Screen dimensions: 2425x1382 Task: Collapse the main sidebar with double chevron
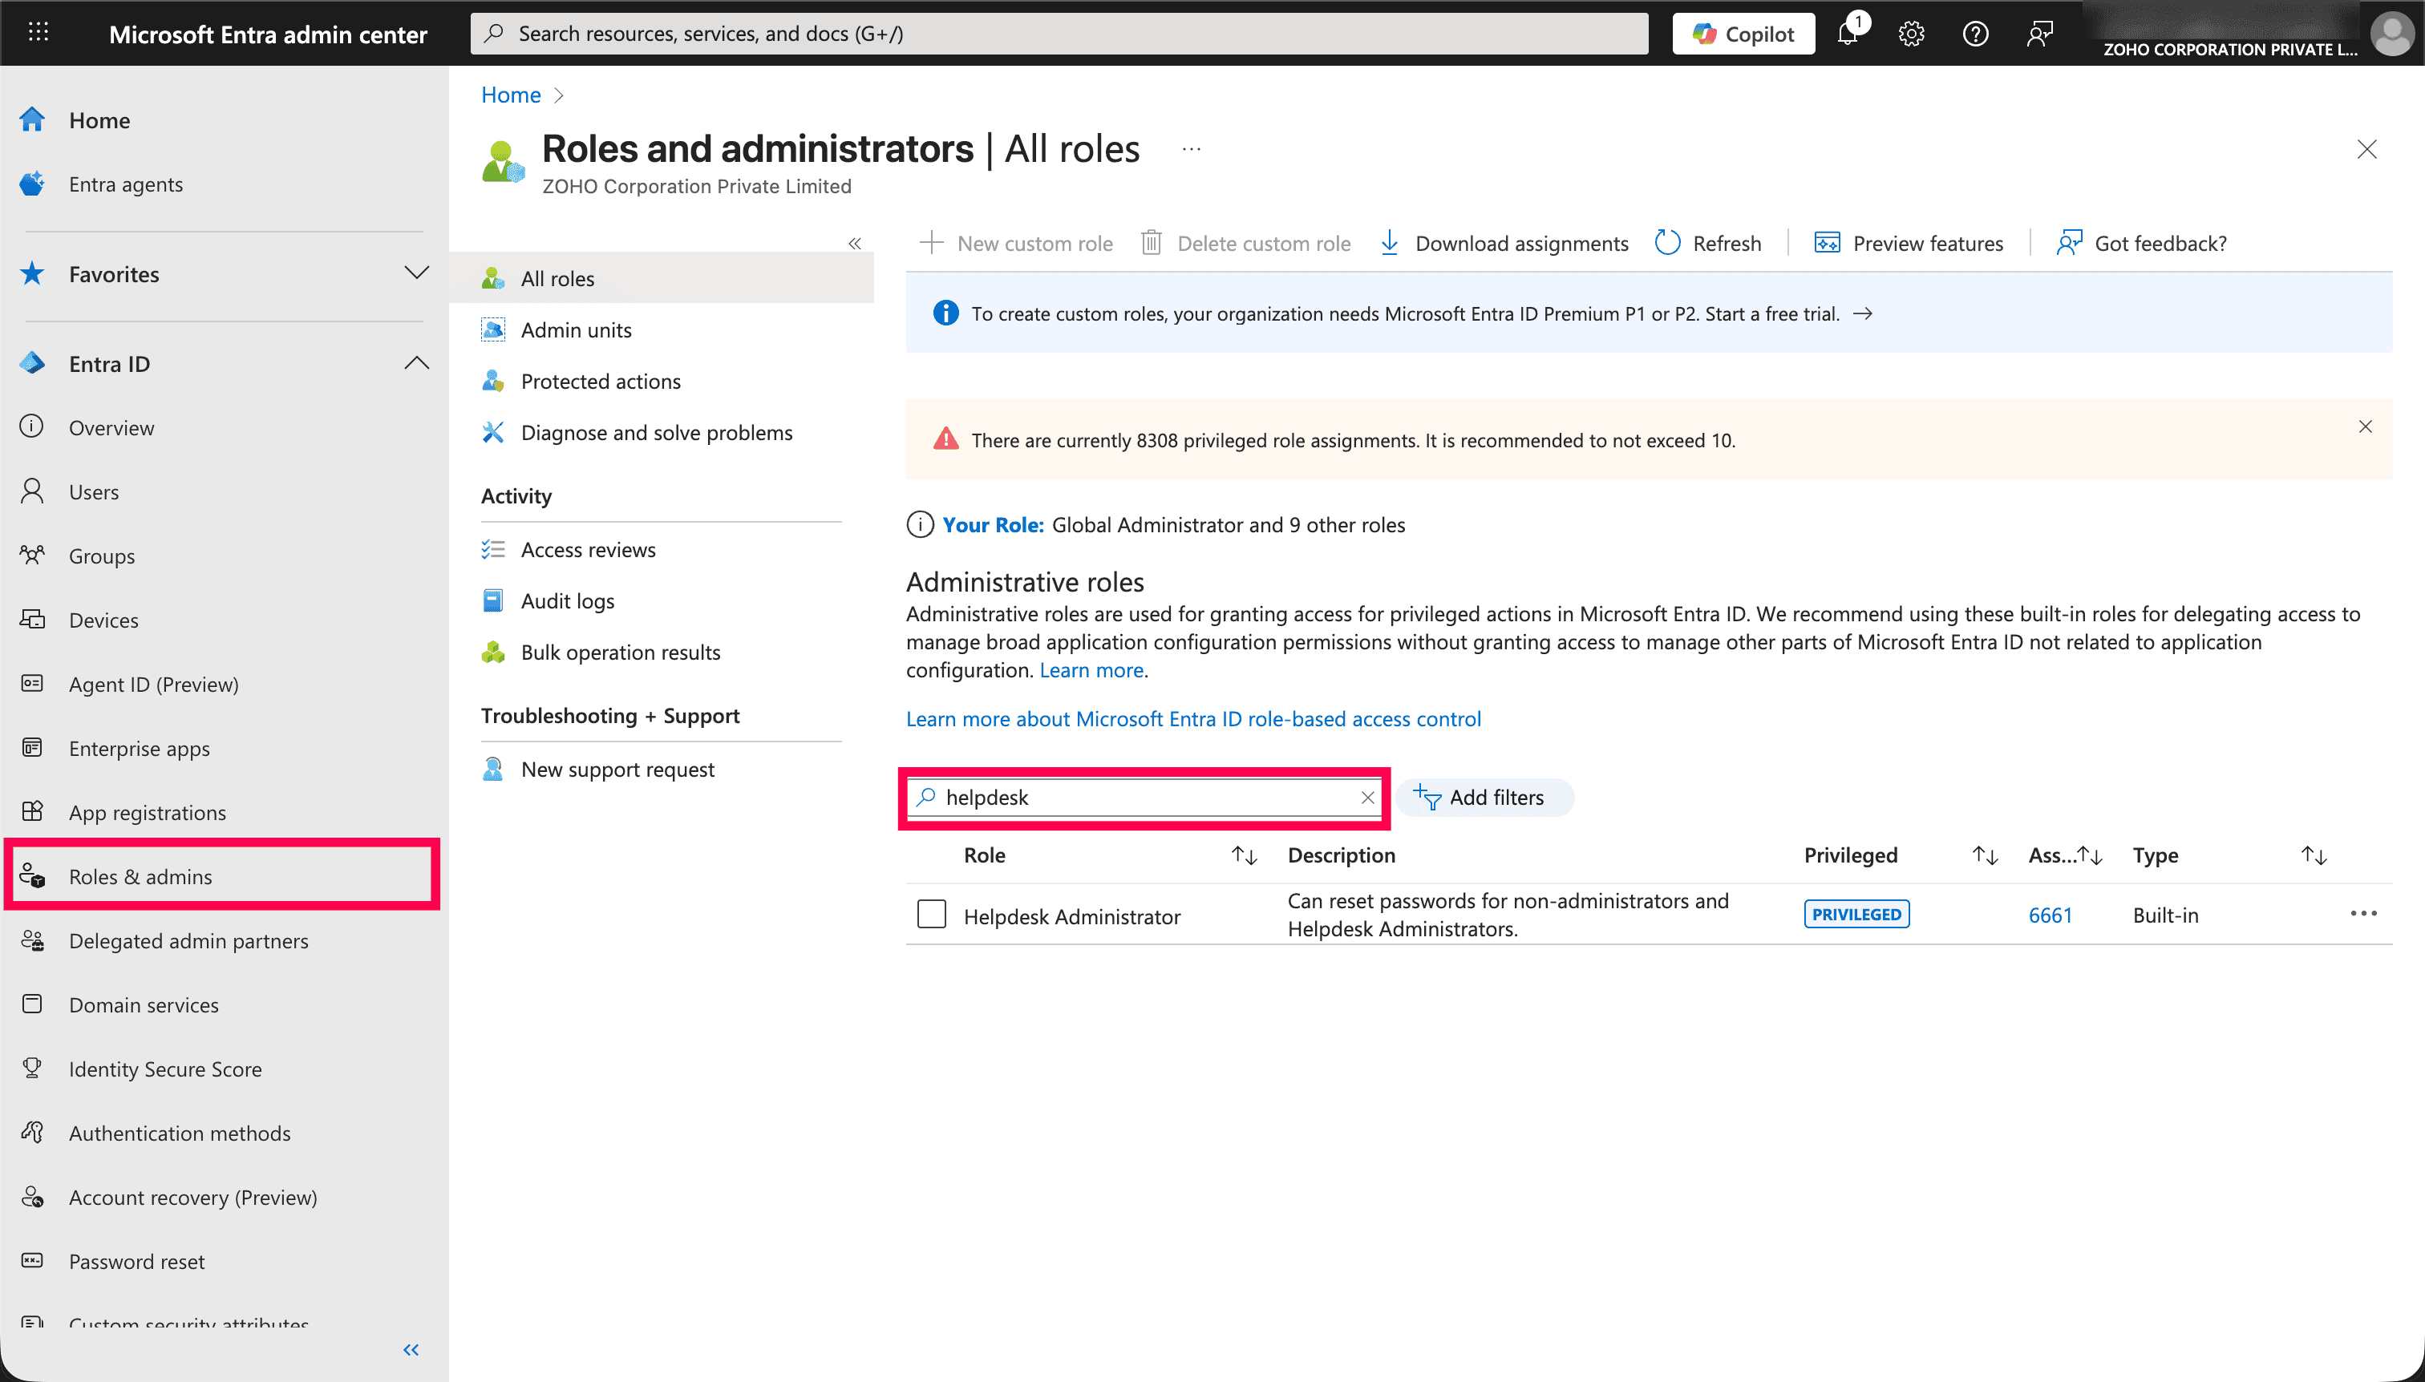point(410,1350)
